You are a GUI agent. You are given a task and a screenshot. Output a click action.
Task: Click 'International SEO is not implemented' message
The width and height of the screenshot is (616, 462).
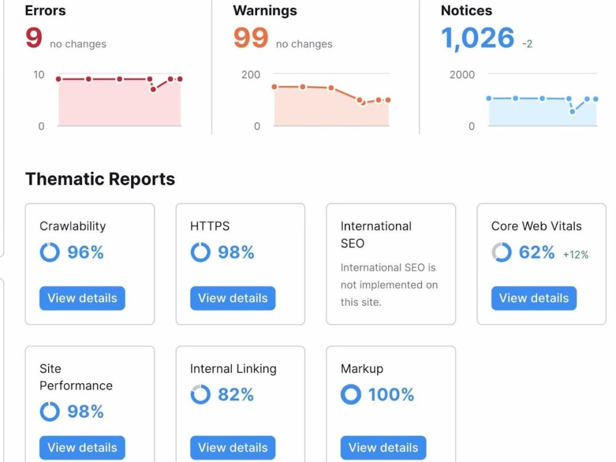click(x=389, y=285)
